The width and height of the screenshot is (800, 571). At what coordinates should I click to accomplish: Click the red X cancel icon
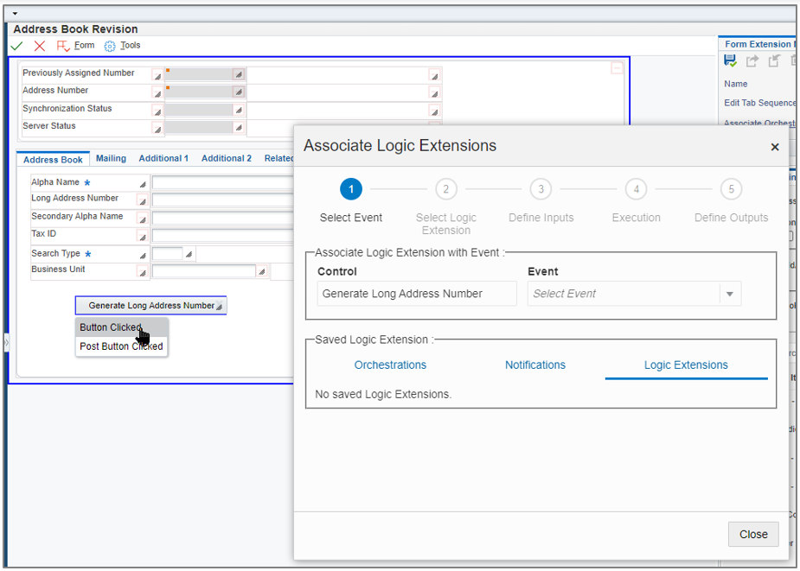tap(39, 45)
